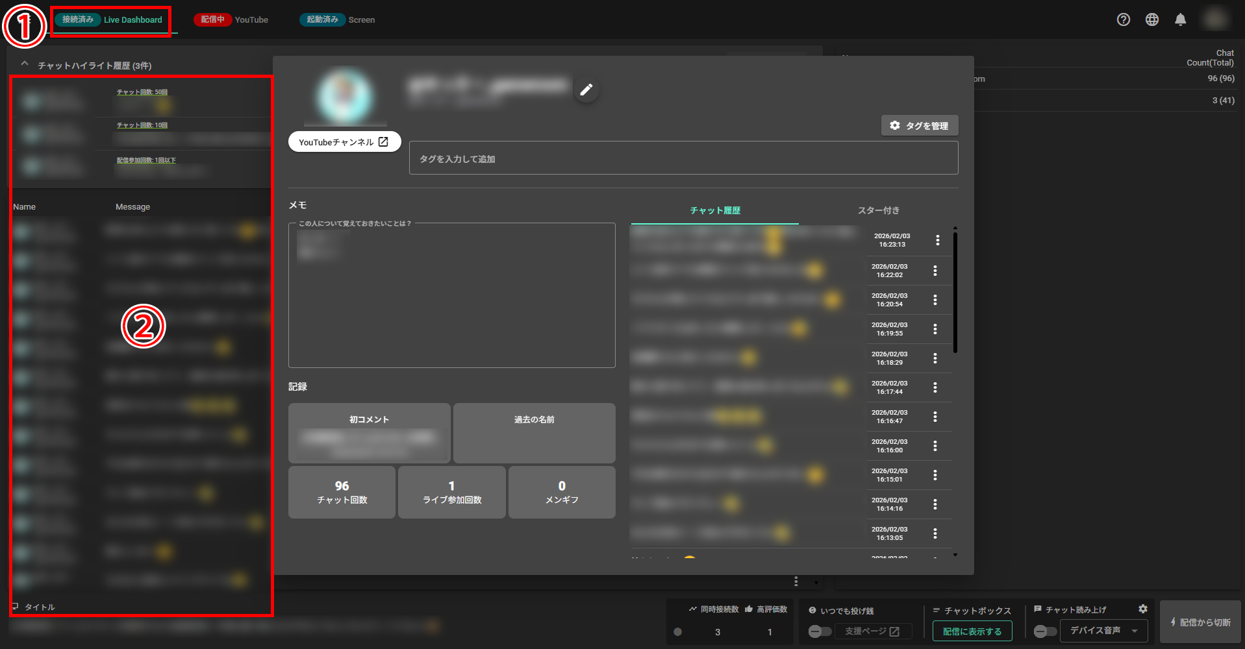The width and height of the screenshot is (1245, 649).
Task: Click the 1 ライブ参加回数 stat card
Action: coord(452,492)
